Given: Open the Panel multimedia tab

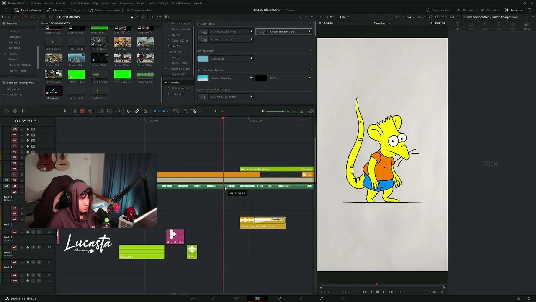Looking at the screenshot, I should (28, 10).
